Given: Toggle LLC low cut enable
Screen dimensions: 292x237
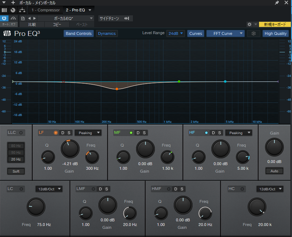Looking at the screenshot, I should pyautogui.click(x=21, y=133).
